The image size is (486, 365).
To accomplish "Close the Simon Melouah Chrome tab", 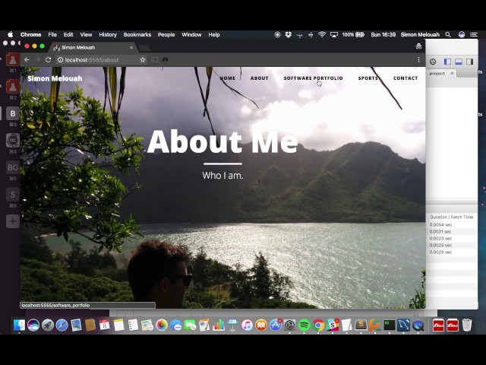I will coord(131,47).
